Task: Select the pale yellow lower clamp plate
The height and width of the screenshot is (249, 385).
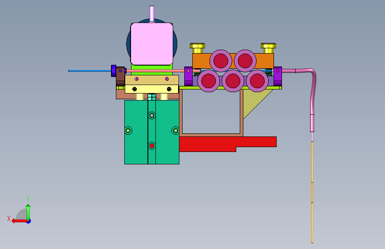Action: click(152, 89)
